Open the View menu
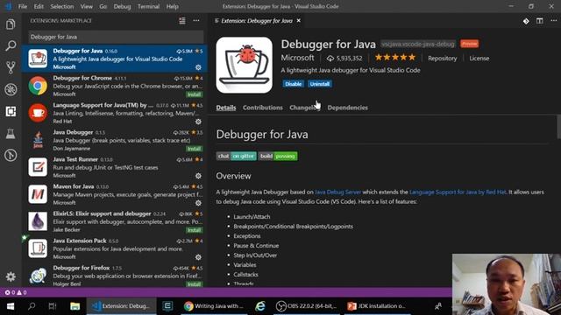Image resolution: width=561 pixels, height=315 pixels. pyautogui.click(x=86, y=6)
